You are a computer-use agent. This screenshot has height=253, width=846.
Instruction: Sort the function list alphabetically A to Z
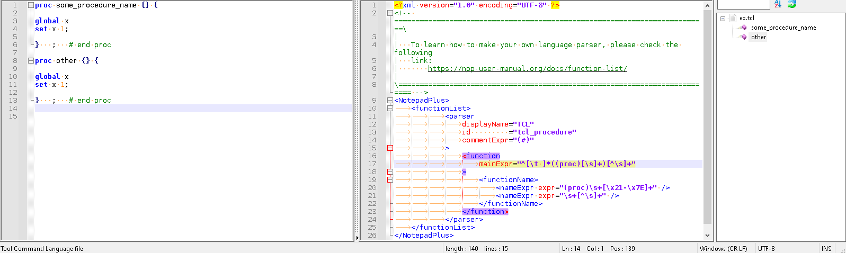[778, 4]
